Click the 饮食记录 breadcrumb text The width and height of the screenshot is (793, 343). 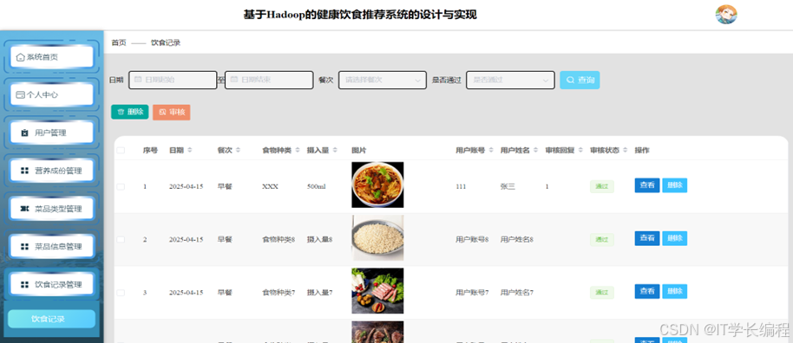coord(166,43)
